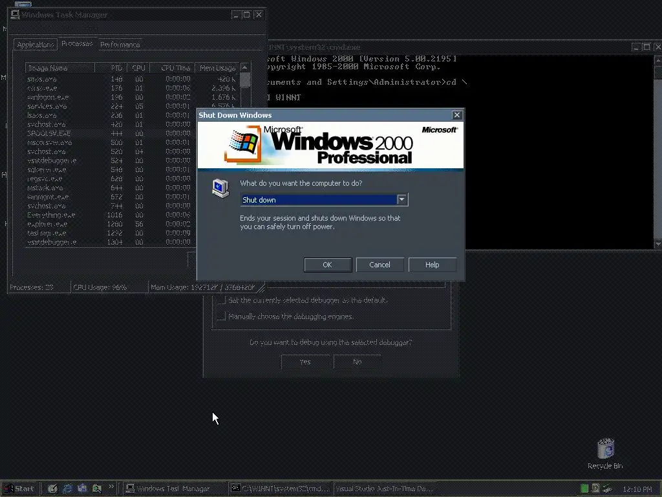Cancel the Shut Down Windows dialog
This screenshot has width=662, height=497.
coord(379,265)
